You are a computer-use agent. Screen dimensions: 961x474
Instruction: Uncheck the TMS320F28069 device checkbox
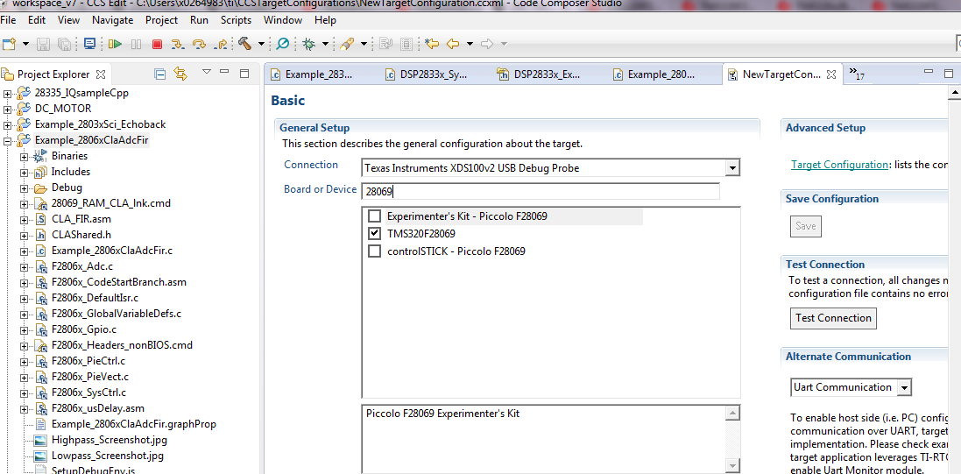[x=374, y=234]
